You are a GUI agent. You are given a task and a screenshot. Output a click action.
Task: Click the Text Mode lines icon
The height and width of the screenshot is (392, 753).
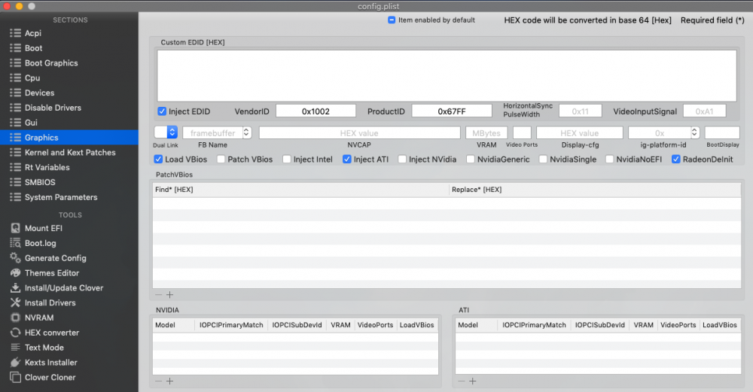(15, 347)
